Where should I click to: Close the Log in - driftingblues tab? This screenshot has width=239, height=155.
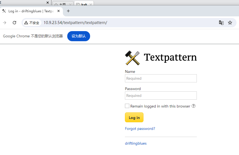[59, 11]
